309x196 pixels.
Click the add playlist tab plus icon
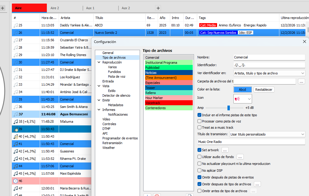click(x=158, y=8)
